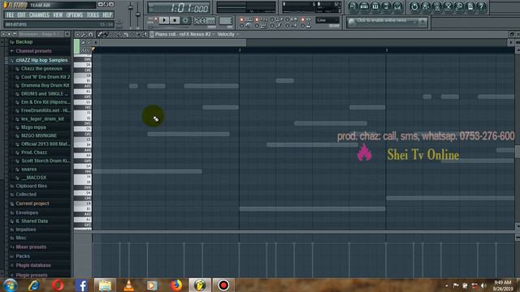Open the VIEW menu

(x=58, y=15)
